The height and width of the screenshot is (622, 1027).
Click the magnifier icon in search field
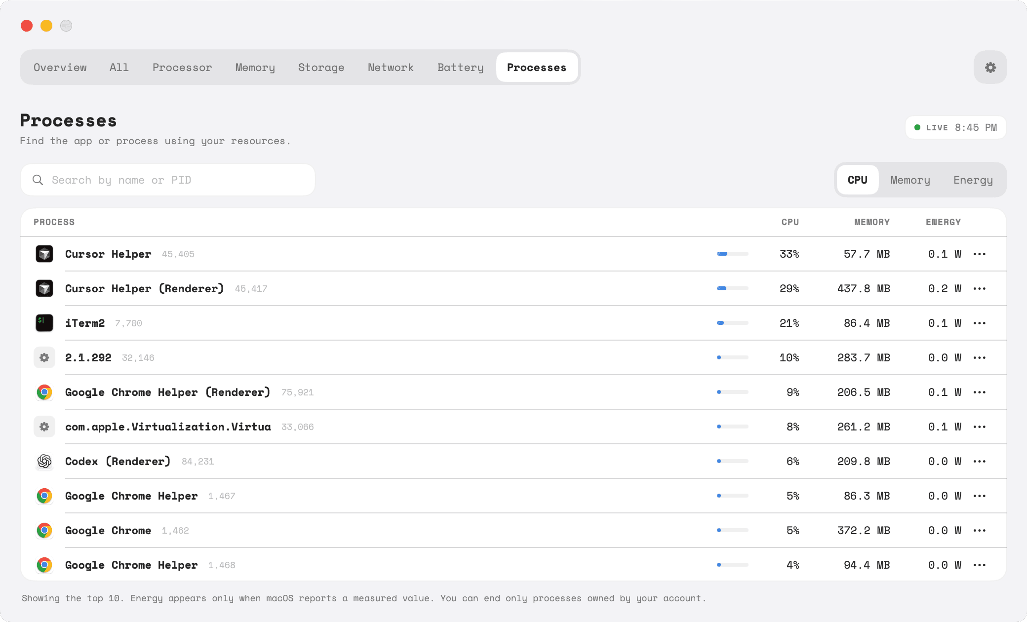tap(38, 180)
